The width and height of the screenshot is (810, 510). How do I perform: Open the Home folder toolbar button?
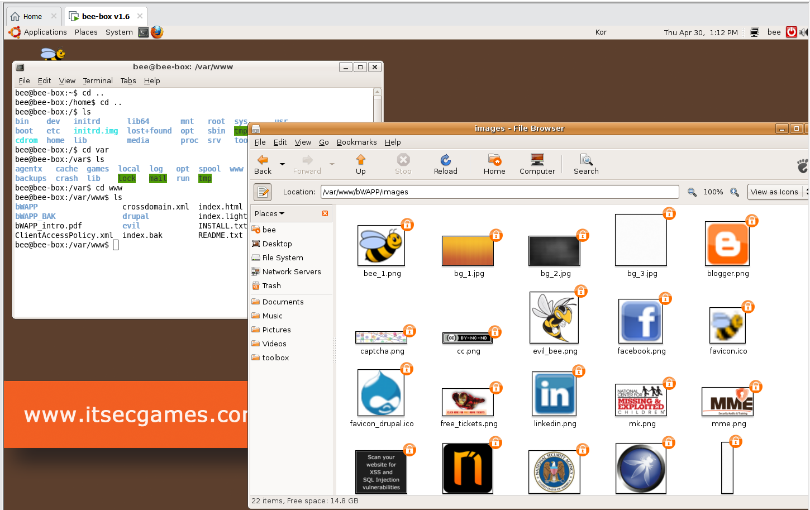point(494,165)
